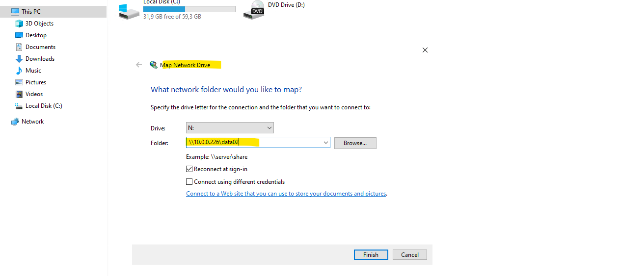Open the Music note icon

point(19,71)
